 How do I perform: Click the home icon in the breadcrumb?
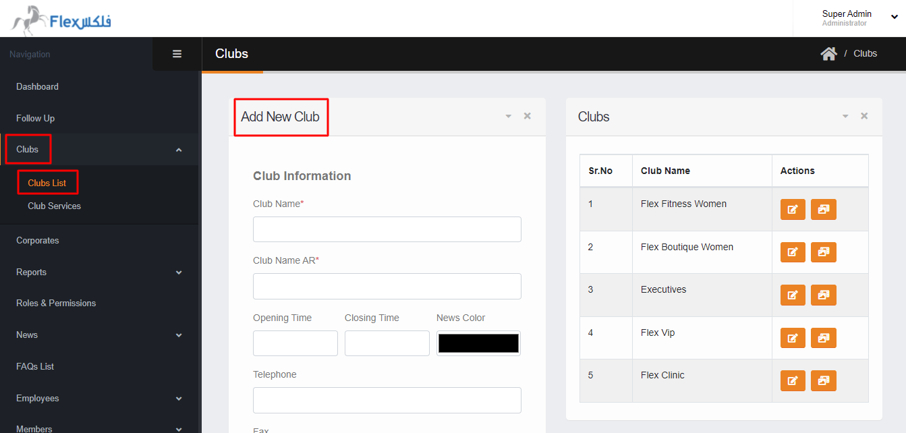(x=828, y=53)
